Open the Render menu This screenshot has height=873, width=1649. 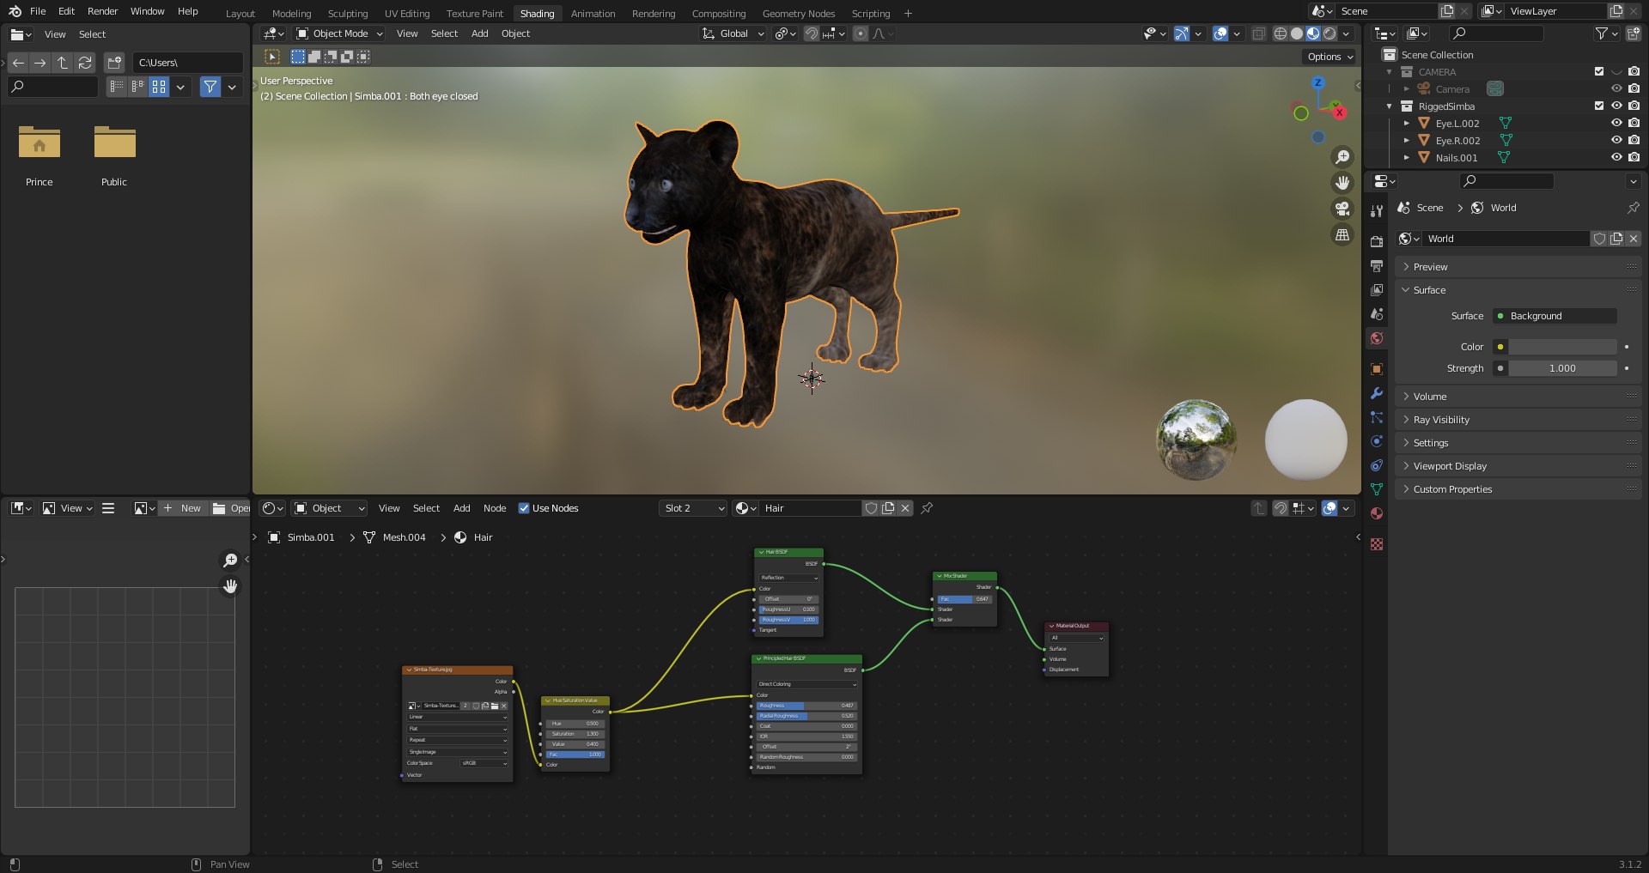(102, 11)
